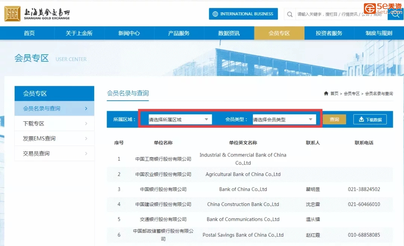404x246 pixels.
Task: Click the 联系电话 column header
Action: (364, 143)
